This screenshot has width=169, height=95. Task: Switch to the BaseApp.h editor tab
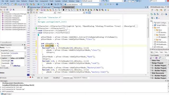56,7
